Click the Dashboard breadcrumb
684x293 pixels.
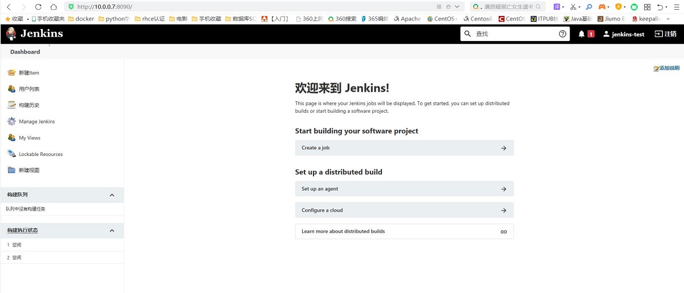coord(25,52)
